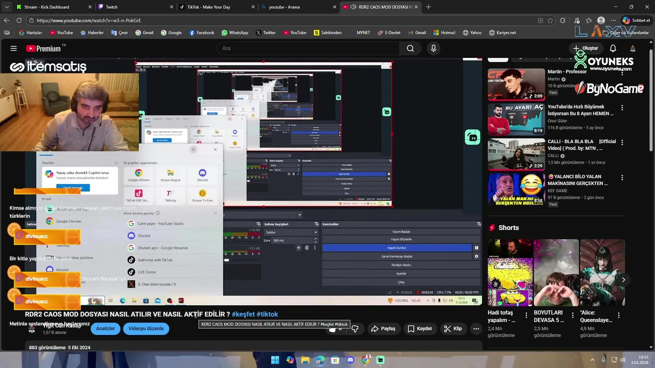Reload the page with refresh icon
655x368 pixels.
(19, 20)
